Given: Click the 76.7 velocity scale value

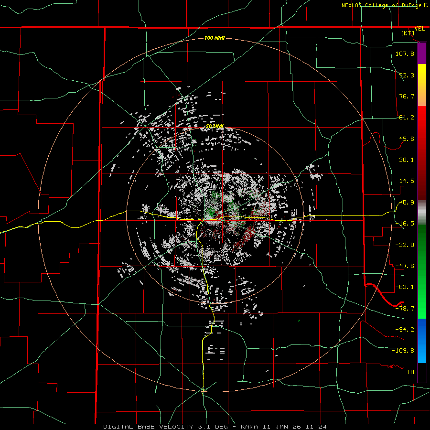Looking at the screenshot, I should [407, 96].
